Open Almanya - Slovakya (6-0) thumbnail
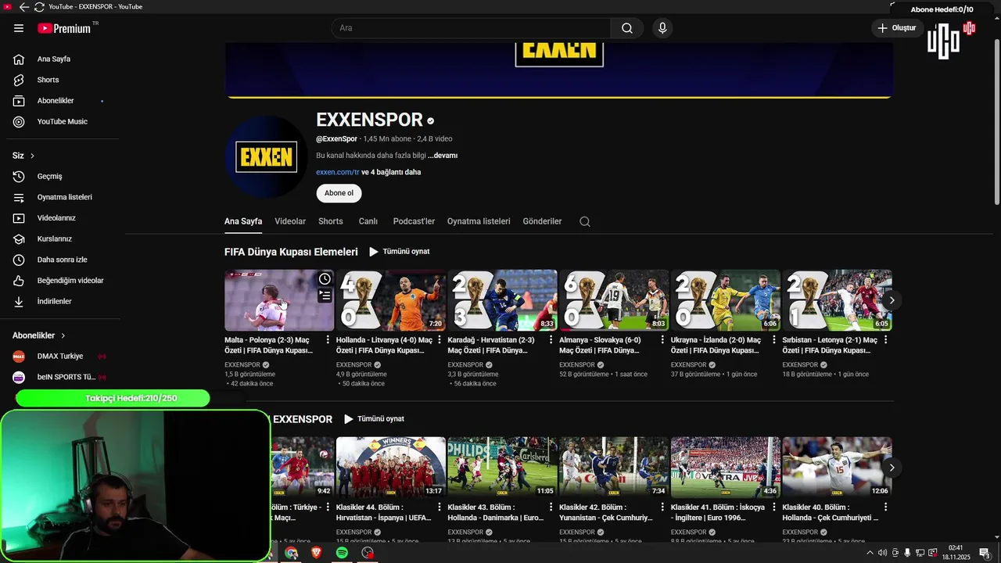The image size is (1001, 563). pos(614,300)
